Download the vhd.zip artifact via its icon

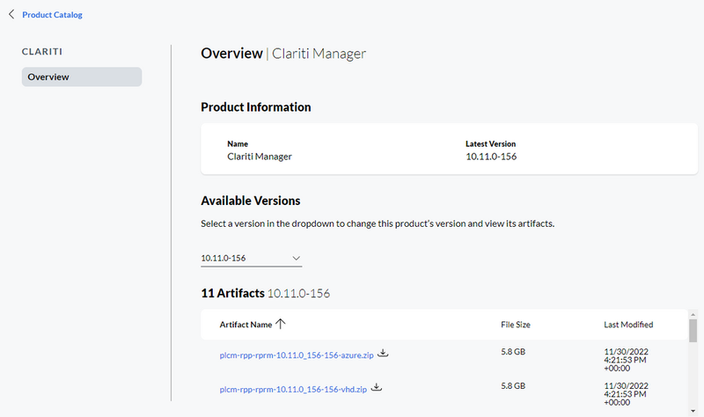click(377, 387)
